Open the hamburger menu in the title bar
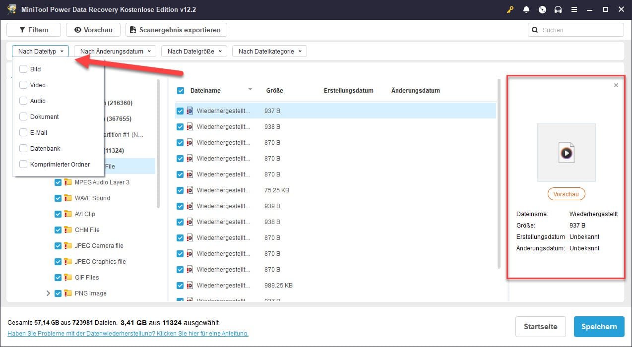The image size is (632, 347). [574, 9]
